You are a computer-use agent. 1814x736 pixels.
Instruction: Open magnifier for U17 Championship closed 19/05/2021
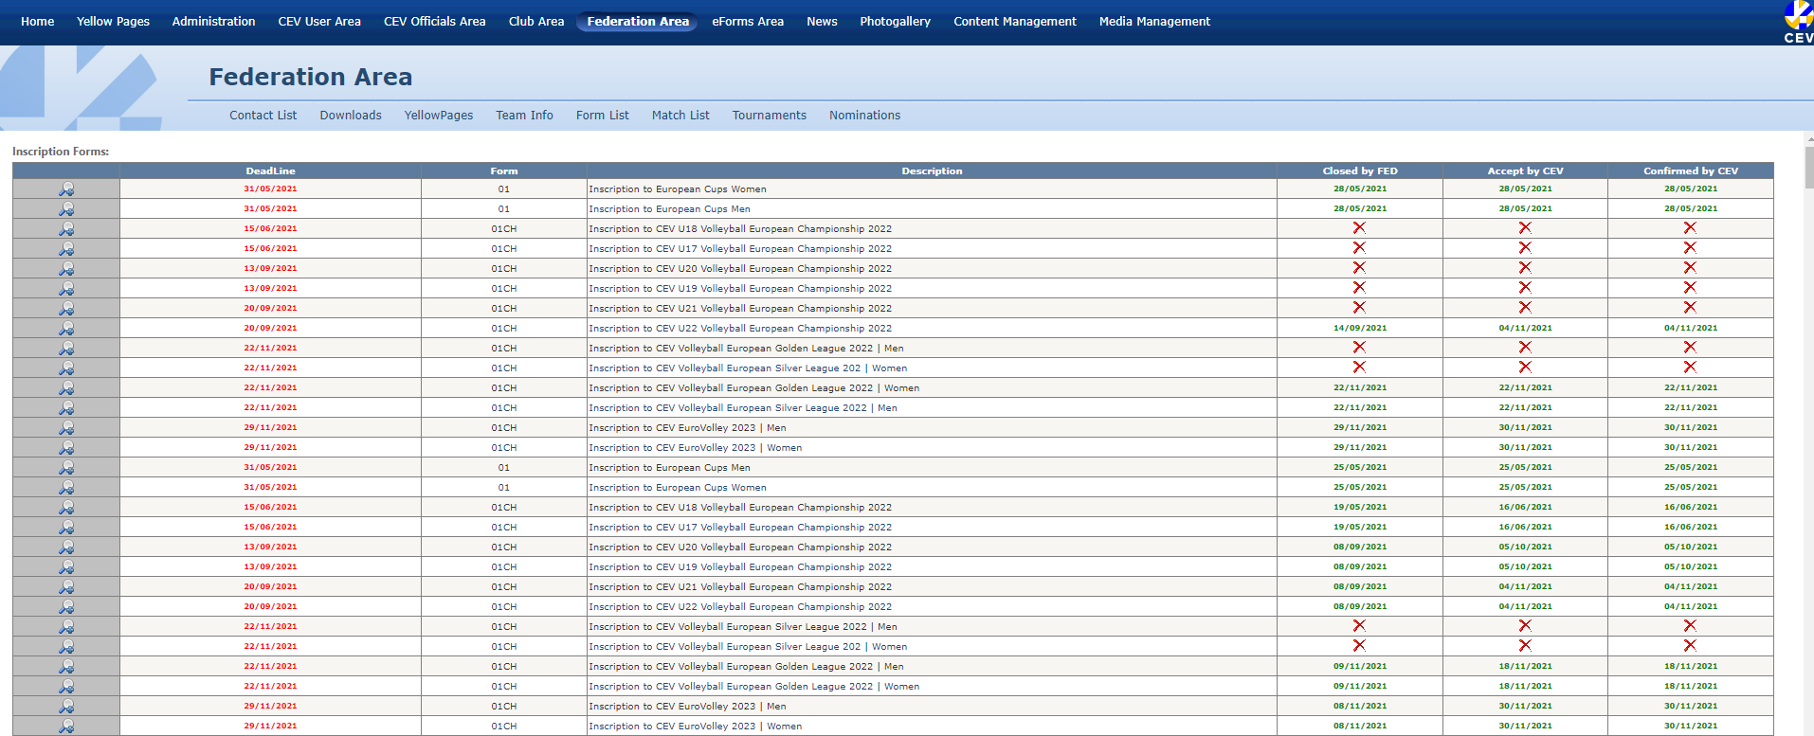click(66, 527)
